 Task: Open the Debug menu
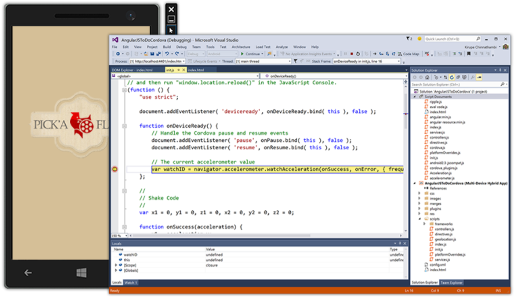pyautogui.click(x=181, y=47)
